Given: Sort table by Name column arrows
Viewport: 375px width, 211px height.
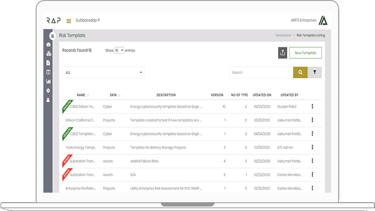Looking at the screenshot, I should (88, 95).
